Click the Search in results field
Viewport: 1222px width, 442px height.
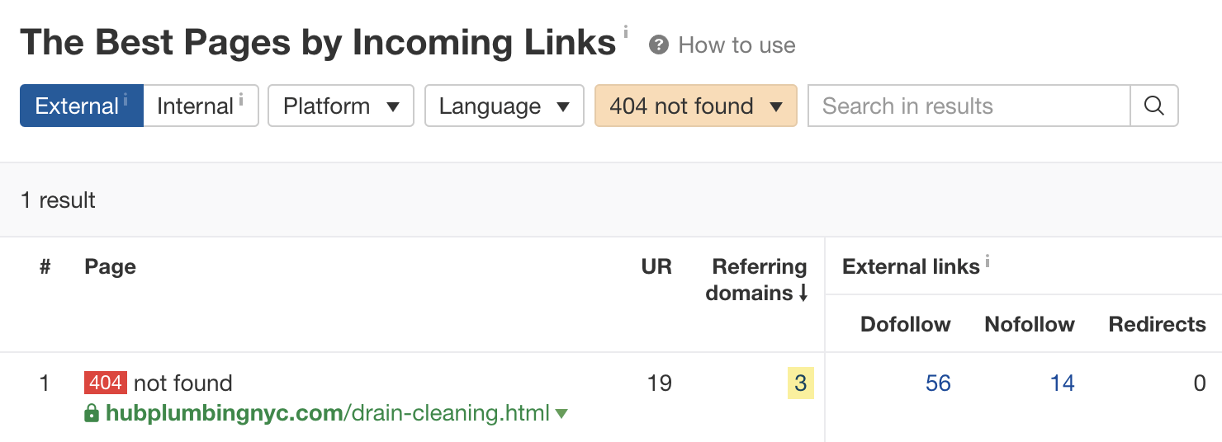(968, 106)
